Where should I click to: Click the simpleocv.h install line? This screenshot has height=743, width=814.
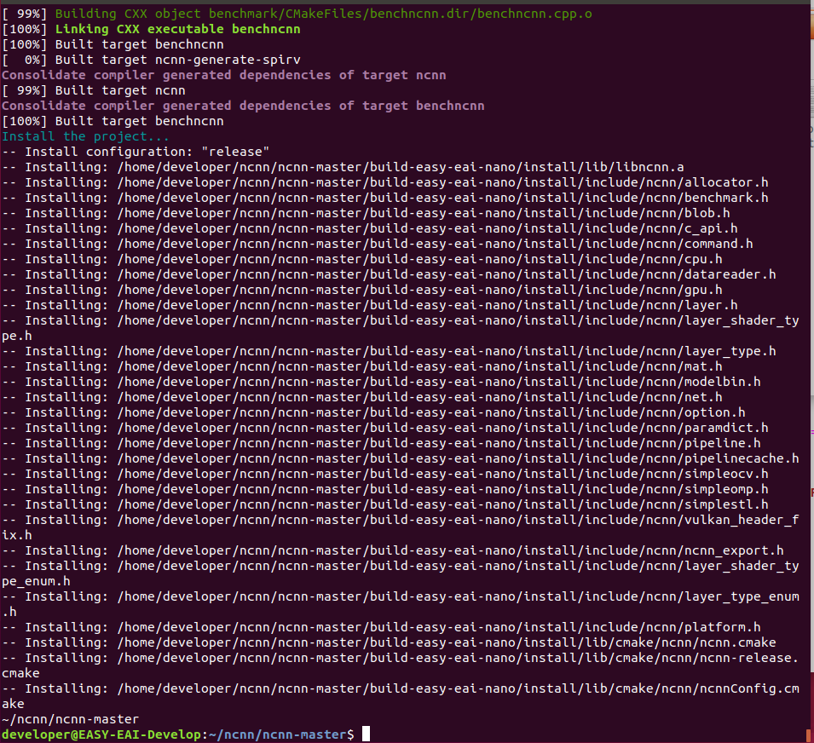point(384,473)
